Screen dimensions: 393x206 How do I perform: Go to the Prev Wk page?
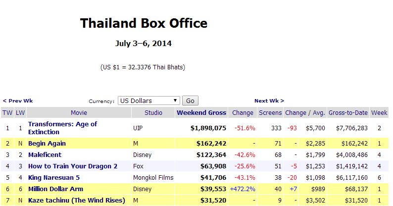[18, 101]
